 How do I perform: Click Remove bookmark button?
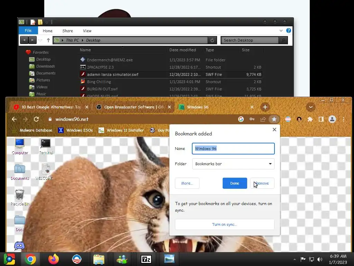tap(262, 183)
